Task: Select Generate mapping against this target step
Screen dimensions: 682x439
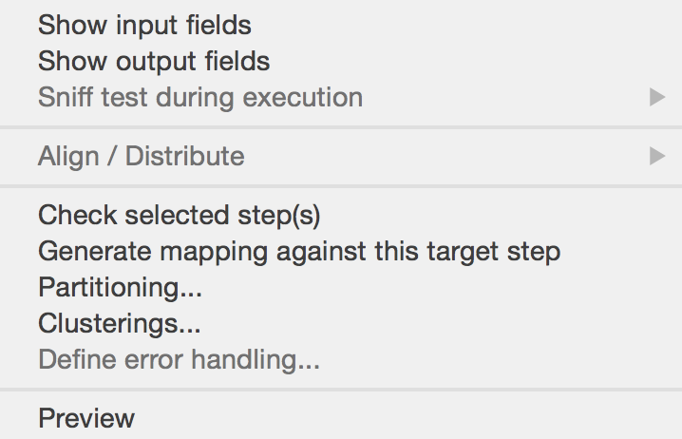Action: click(298, 252)
